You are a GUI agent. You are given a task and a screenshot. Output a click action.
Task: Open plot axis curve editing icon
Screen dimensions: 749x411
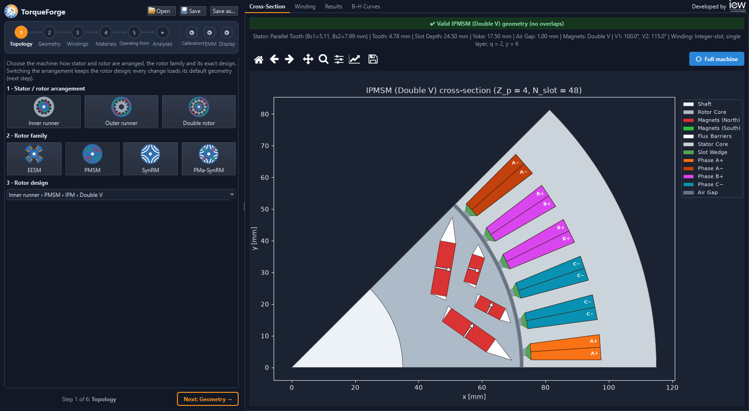pos(354,59)
